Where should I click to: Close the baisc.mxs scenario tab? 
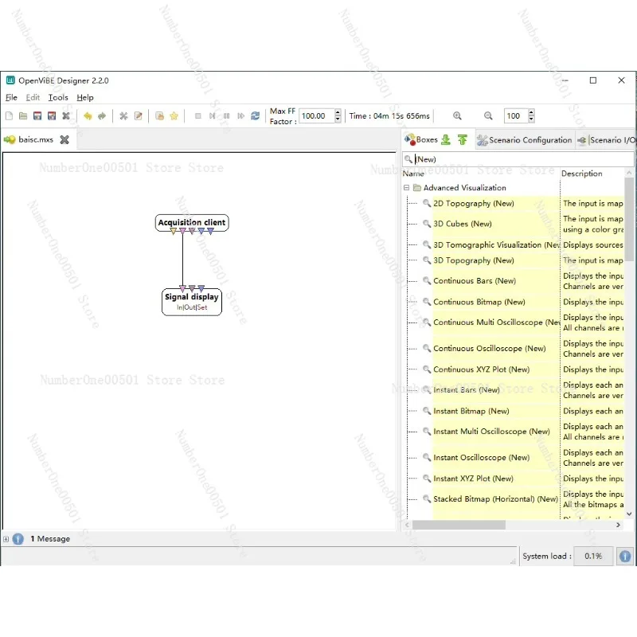64,140
